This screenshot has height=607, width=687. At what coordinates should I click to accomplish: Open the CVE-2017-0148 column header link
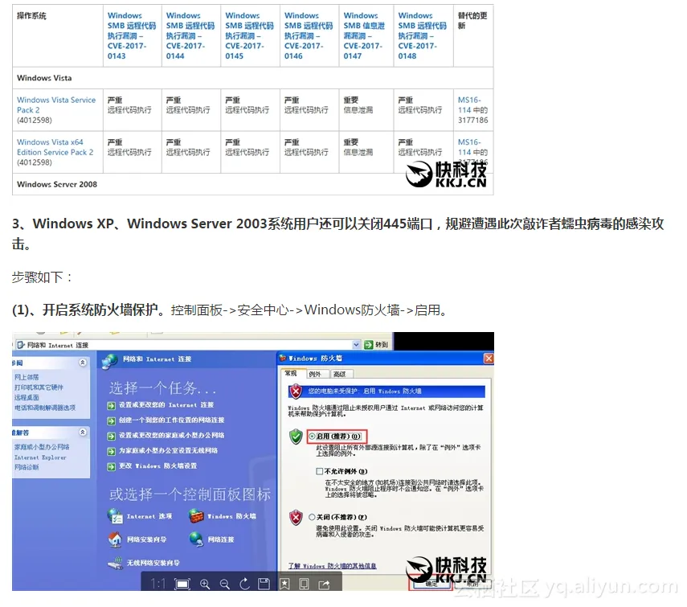click(x=423, y=35)
